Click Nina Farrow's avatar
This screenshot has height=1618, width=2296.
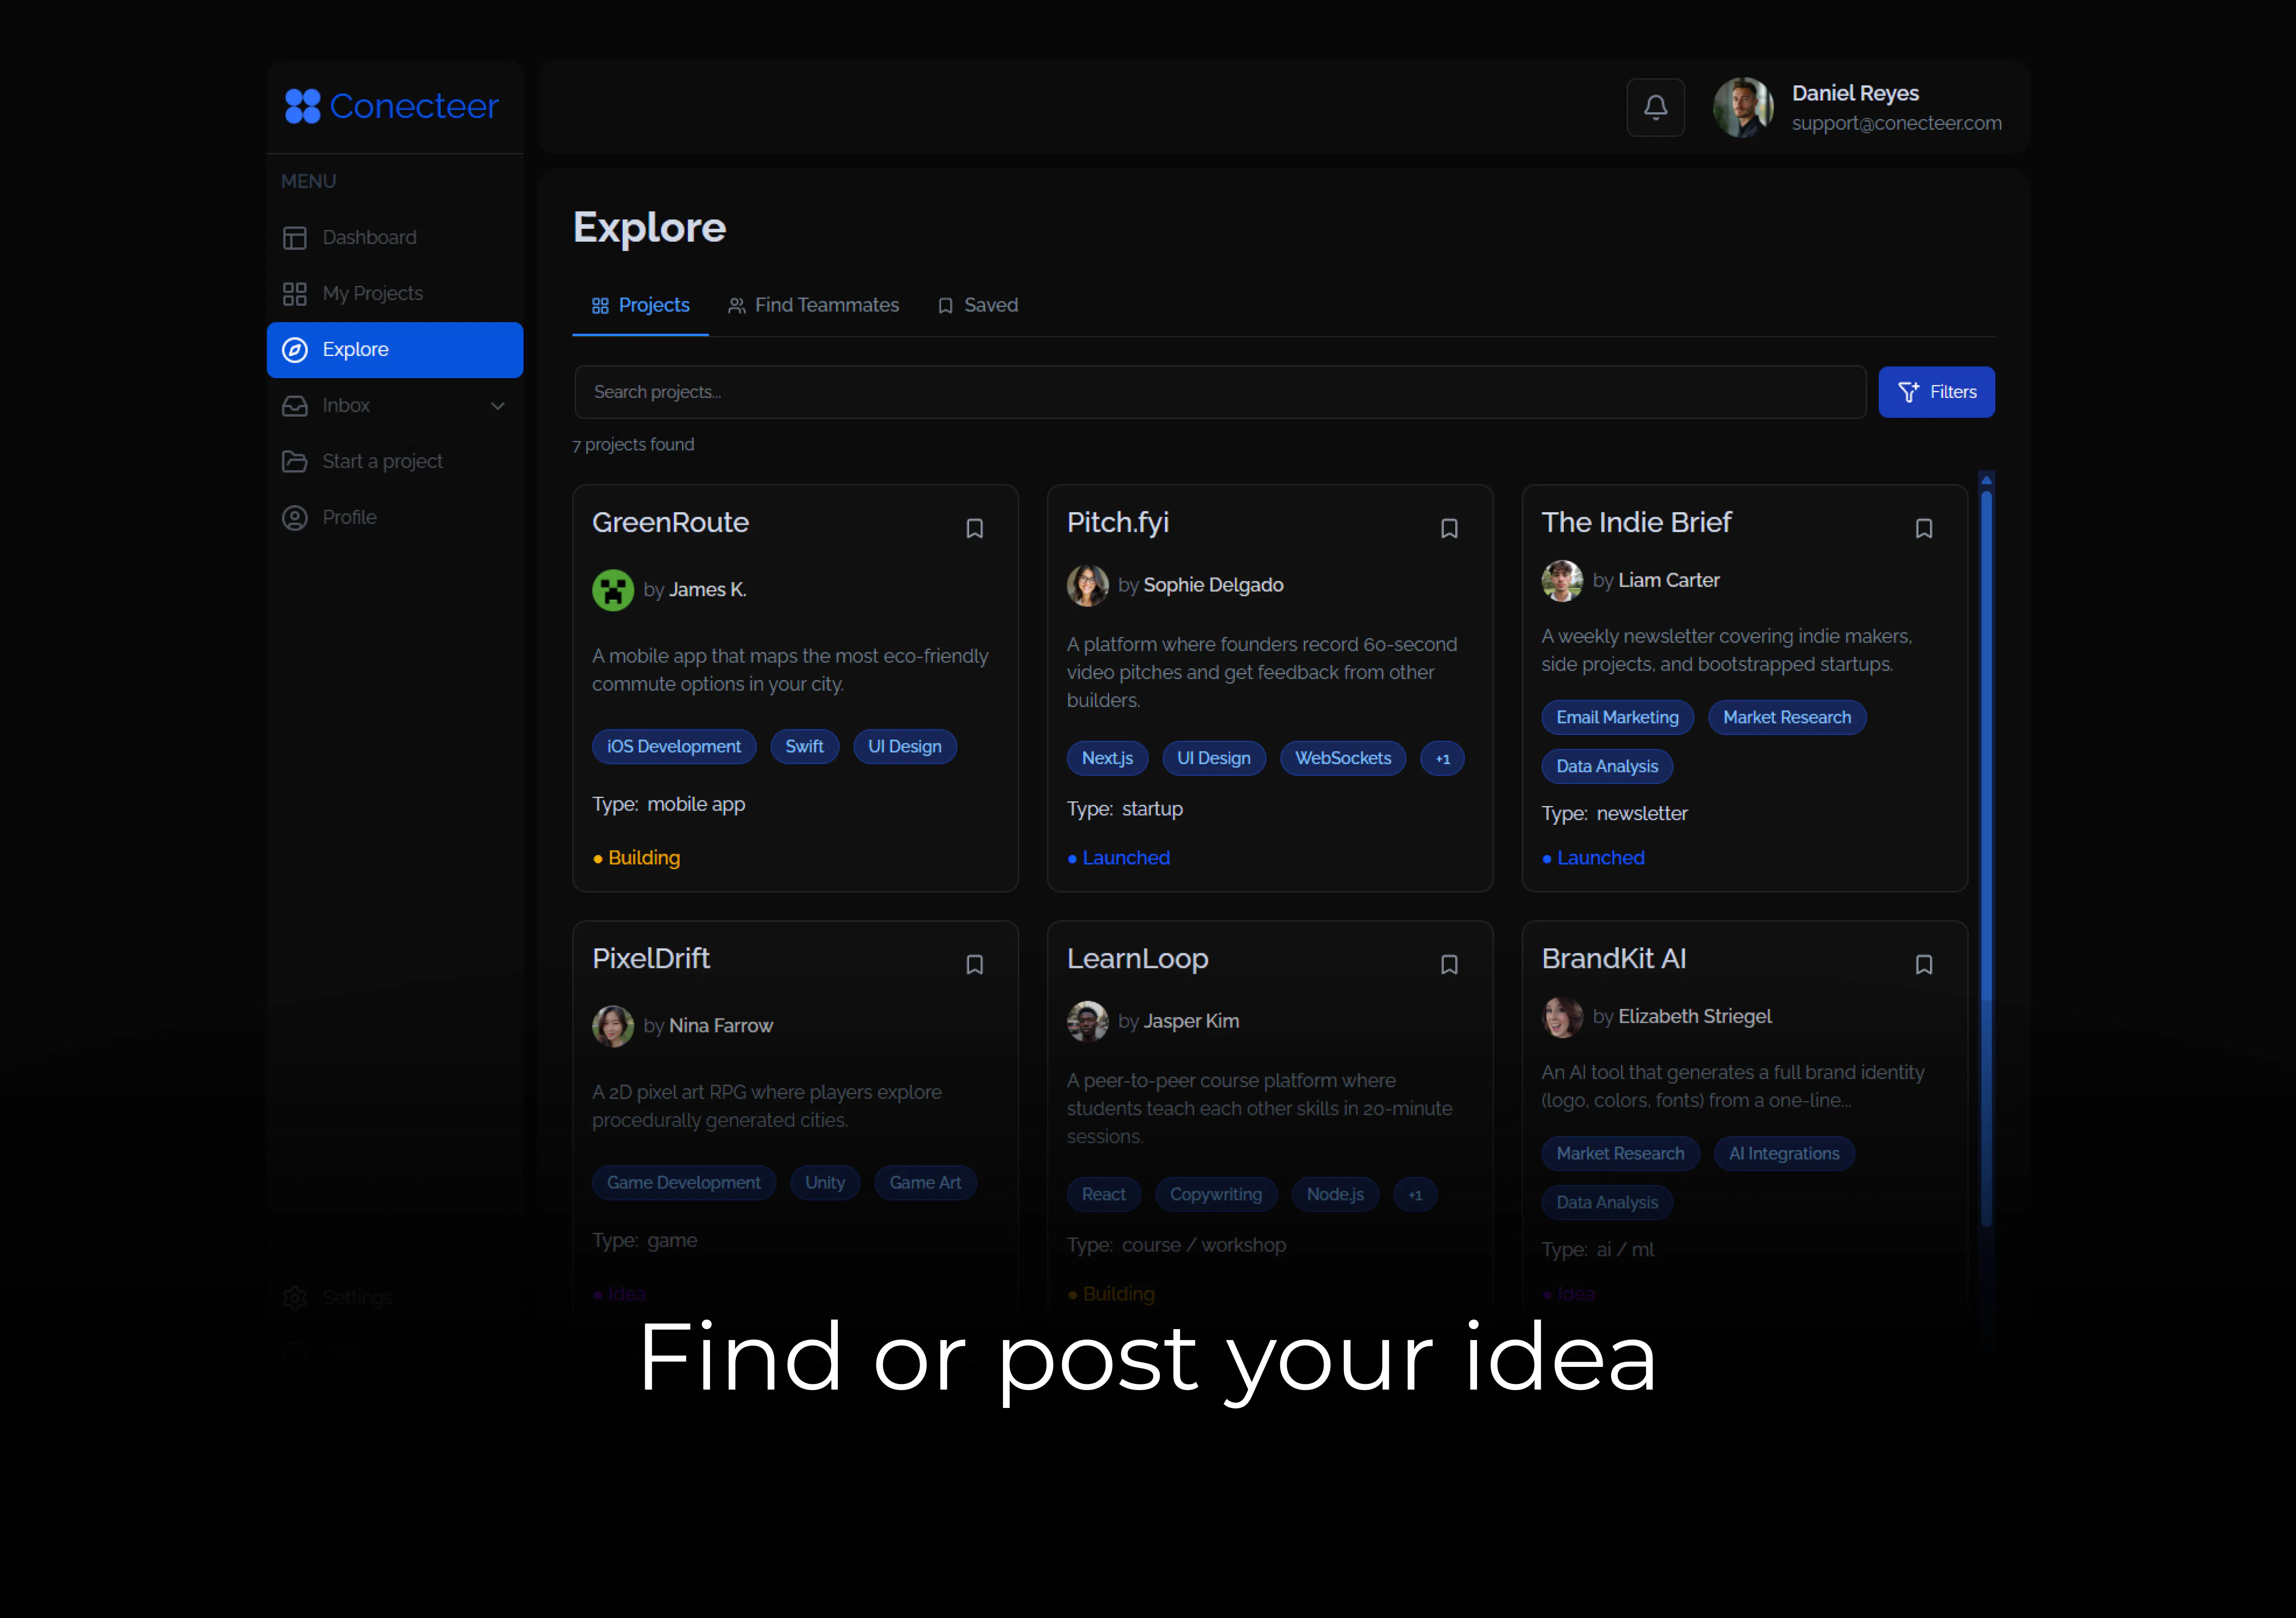tap(613, 1026)
